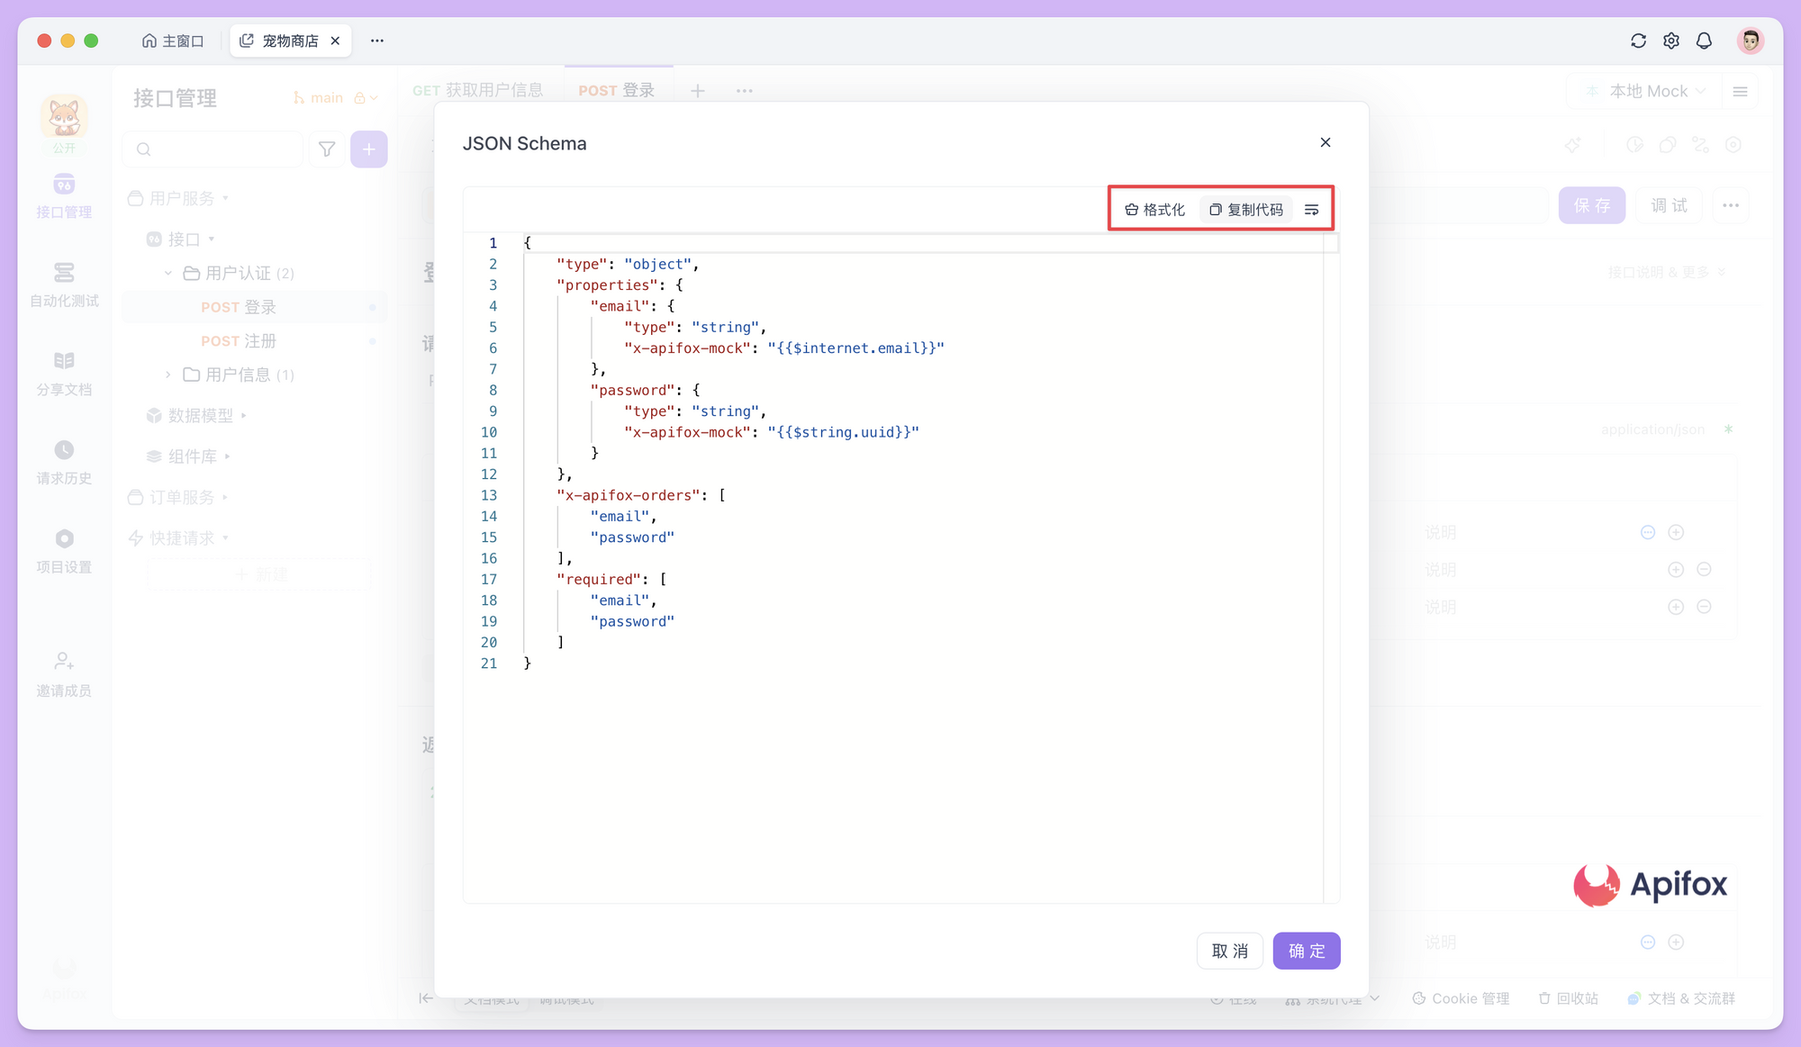
Task: Open the 自动化测试 sidebar panel
Action: pos(63,284)
